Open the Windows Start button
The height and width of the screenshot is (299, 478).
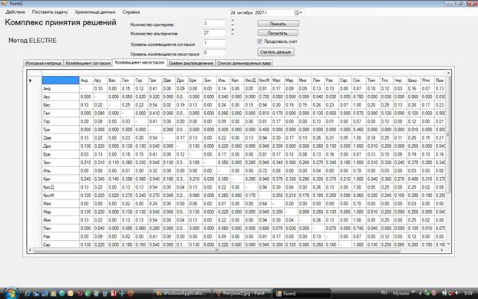click(x=11, y=293)
